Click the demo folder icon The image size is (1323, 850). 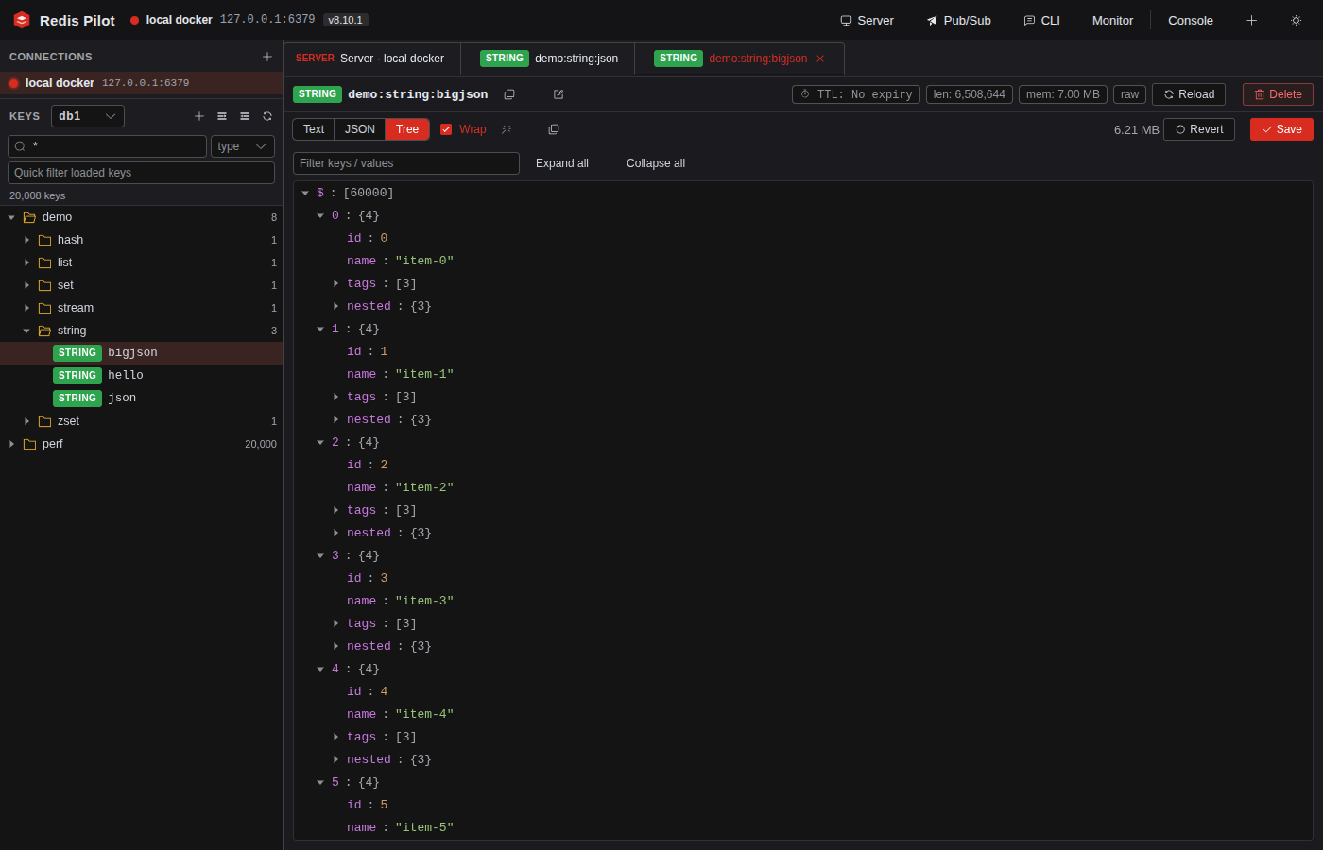point(29,217)
